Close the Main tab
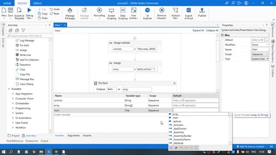 (65, 25)
